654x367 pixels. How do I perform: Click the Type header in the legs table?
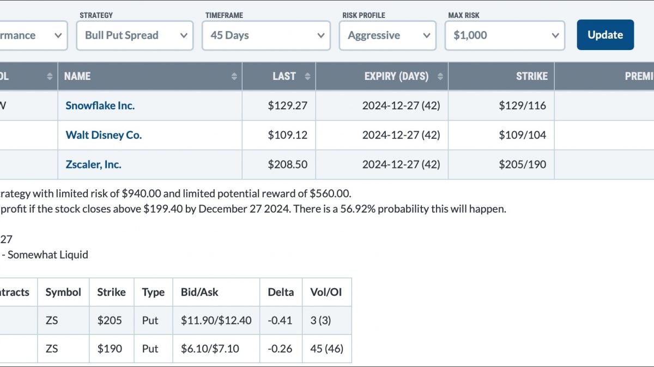[153, 292]
